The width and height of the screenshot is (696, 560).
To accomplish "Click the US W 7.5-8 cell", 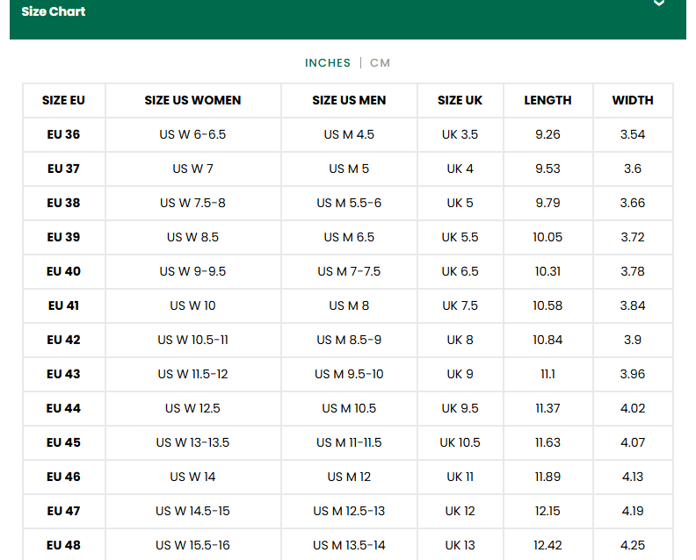I will (192, 203).
